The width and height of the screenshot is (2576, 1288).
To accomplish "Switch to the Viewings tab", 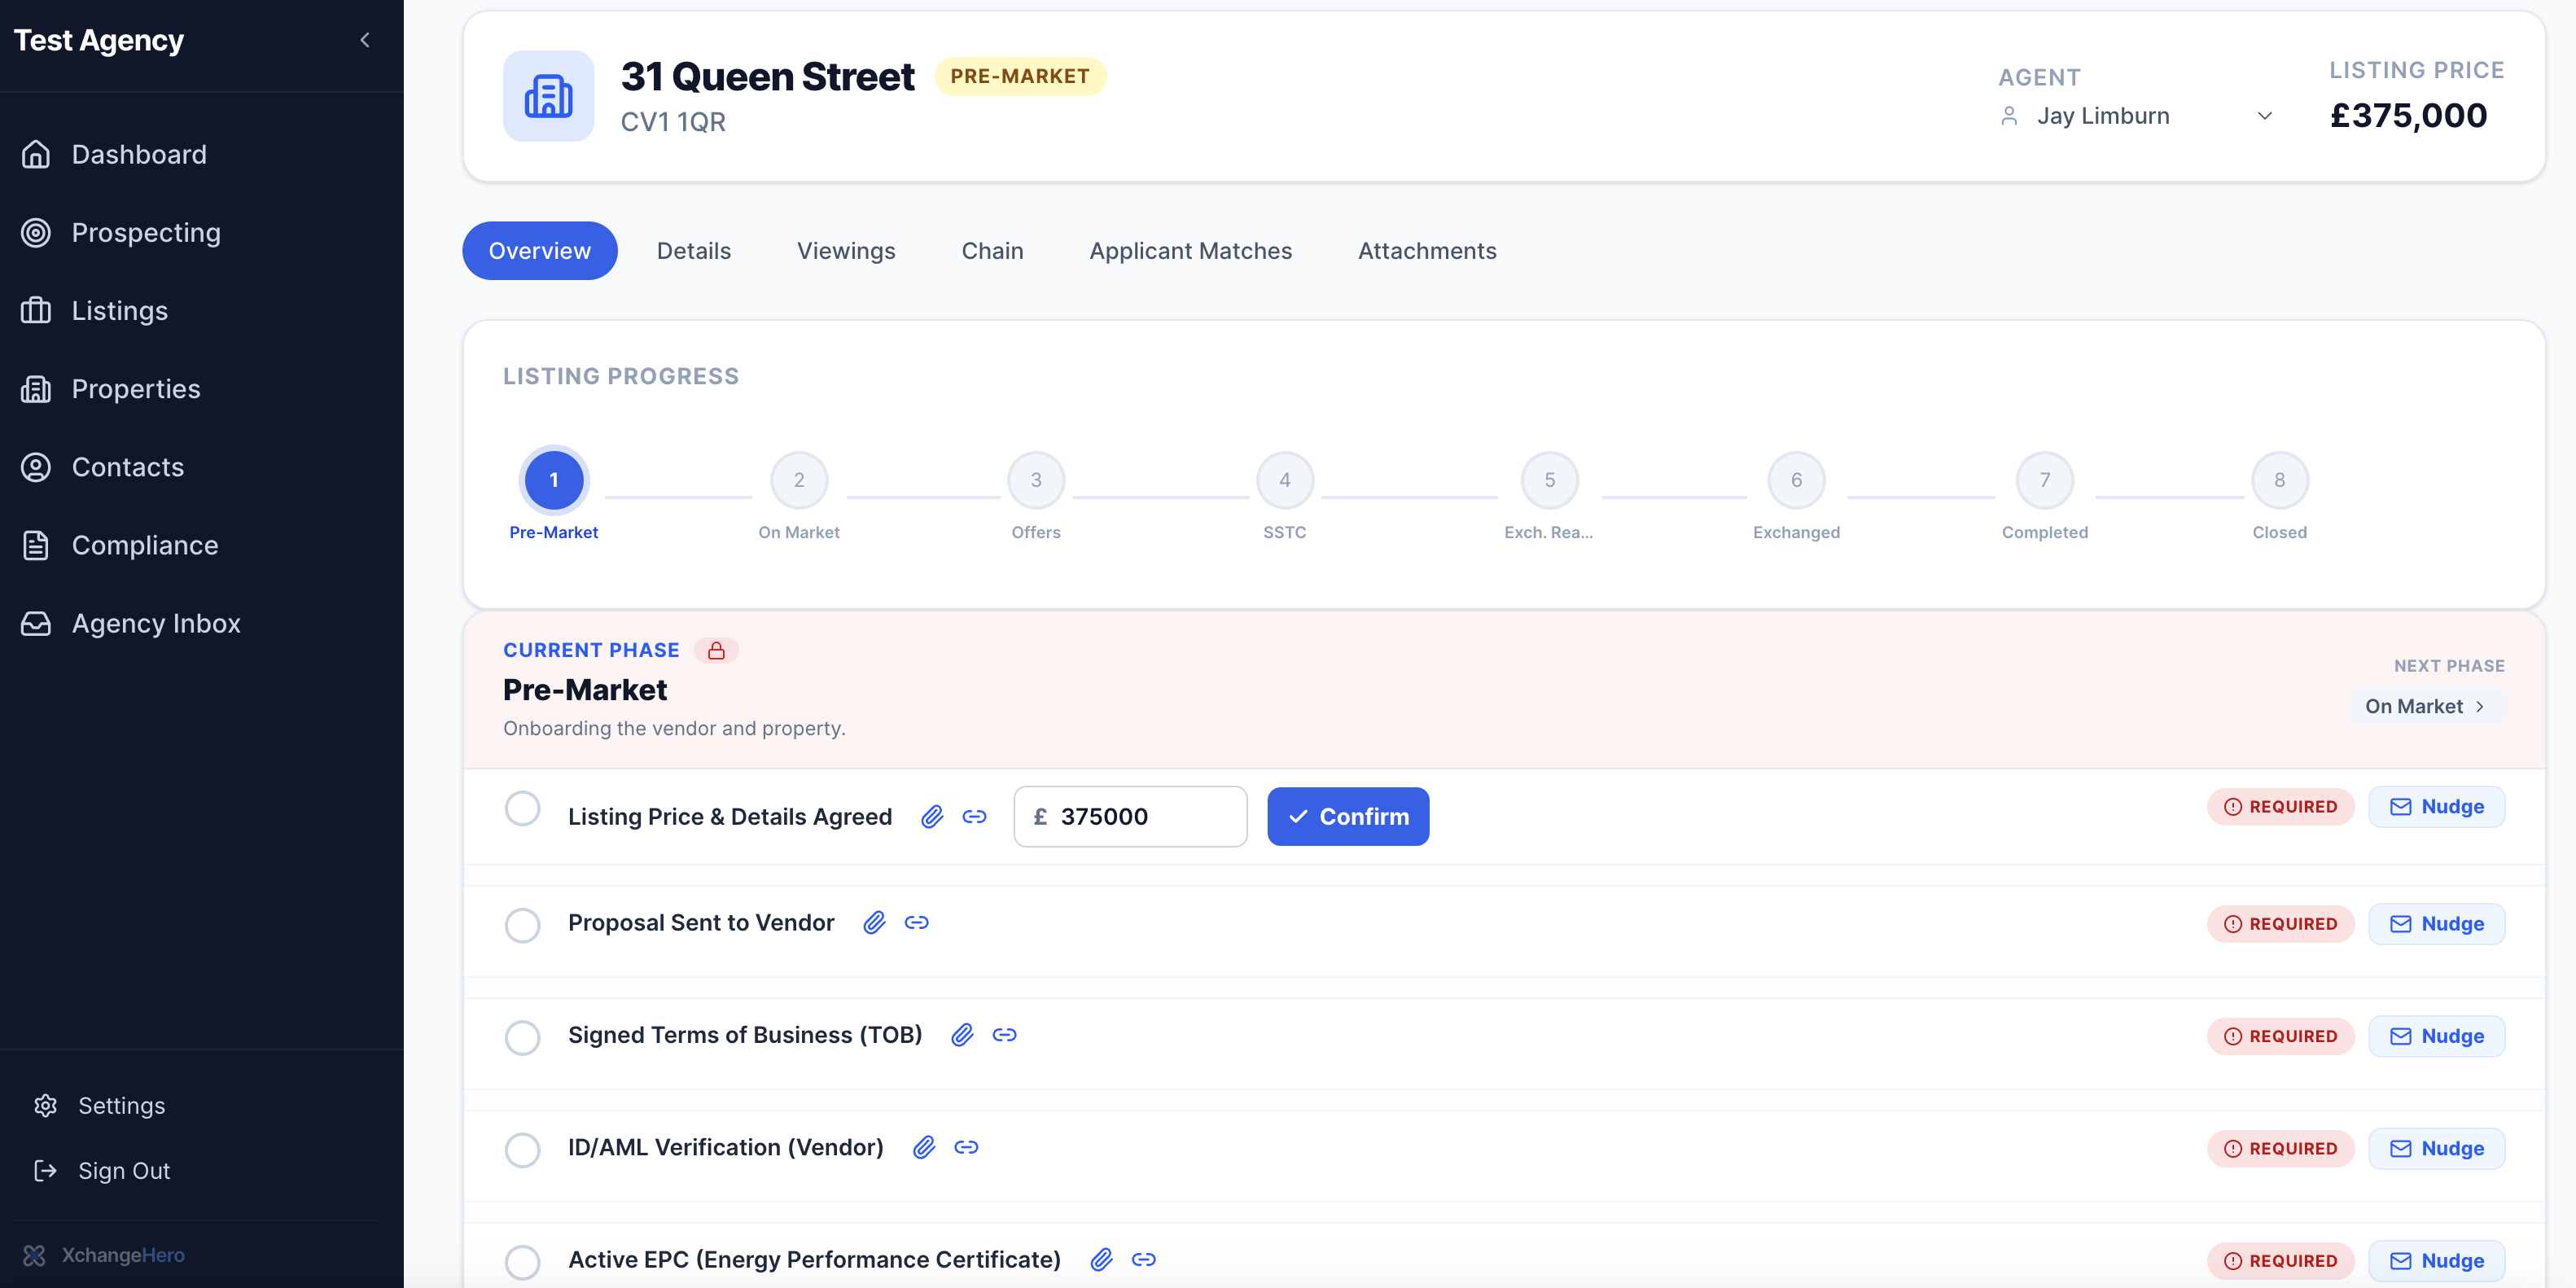I will 846,251.
